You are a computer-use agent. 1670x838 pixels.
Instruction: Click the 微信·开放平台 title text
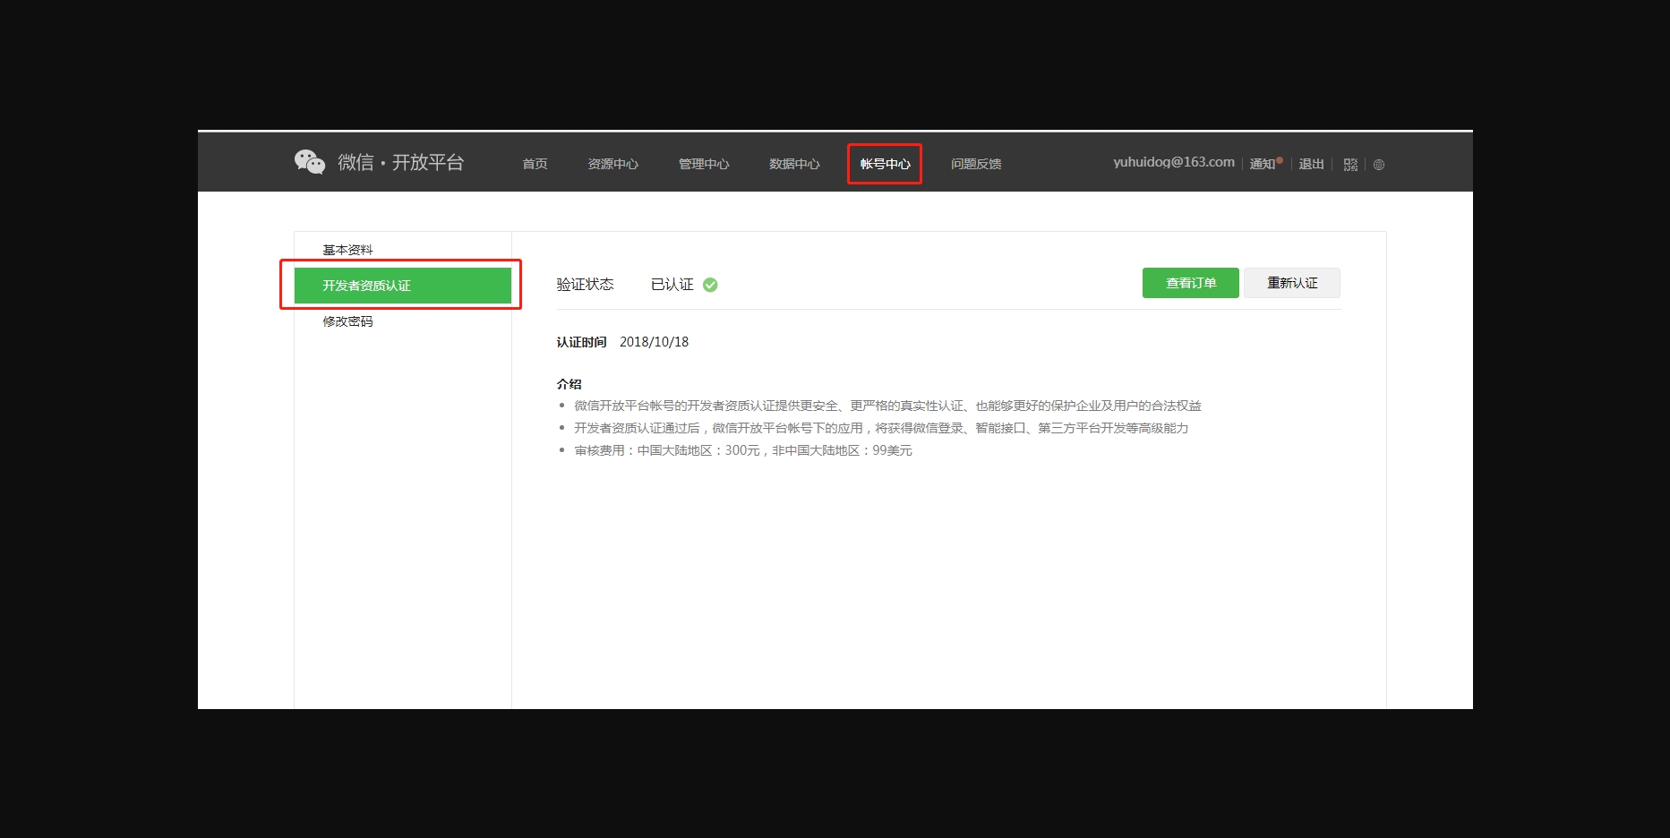pos(400,162)
